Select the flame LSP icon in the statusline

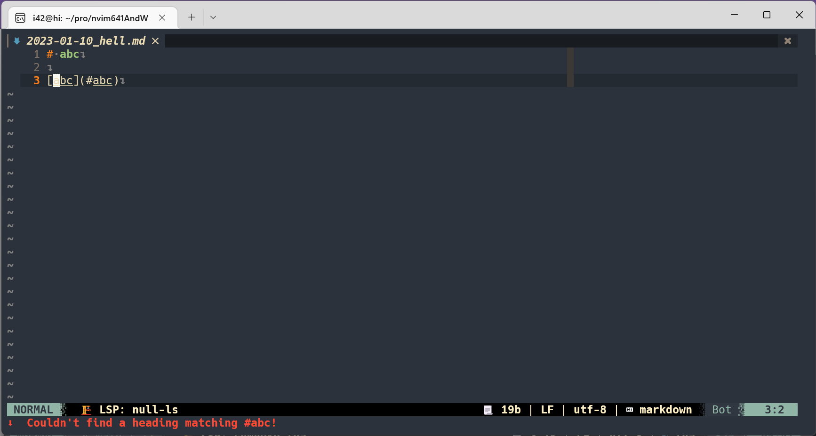pos(87,410)
